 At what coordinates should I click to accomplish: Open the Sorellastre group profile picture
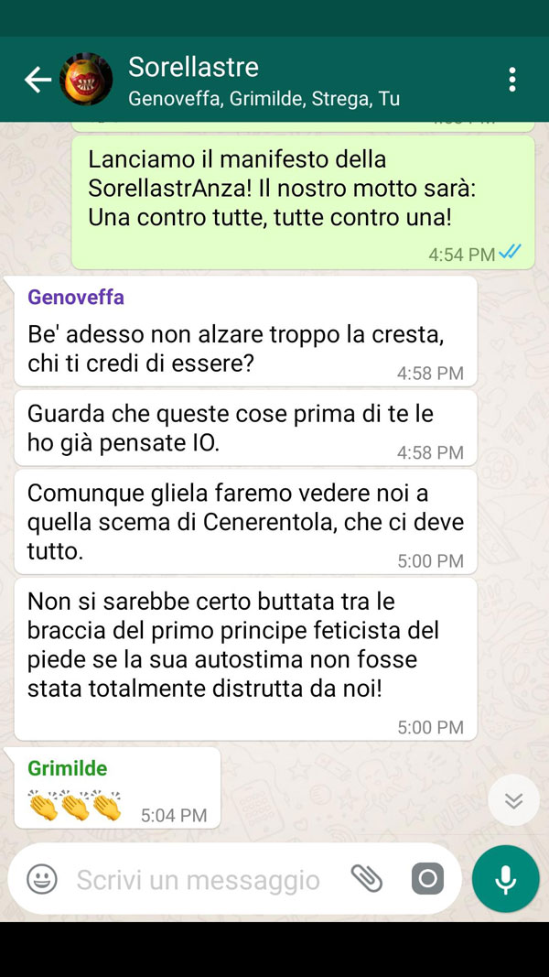click(x=86, y=79)
